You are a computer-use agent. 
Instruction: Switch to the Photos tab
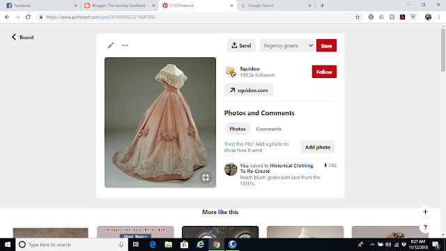click(x=238, y=129)
